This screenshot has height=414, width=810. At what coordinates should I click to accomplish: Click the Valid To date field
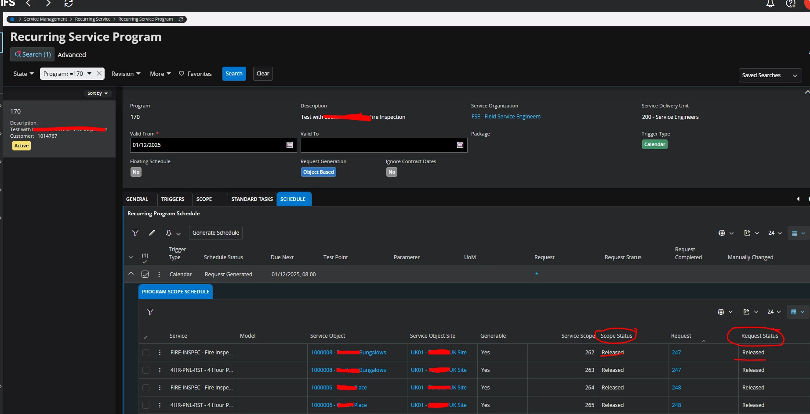point(378,145)
